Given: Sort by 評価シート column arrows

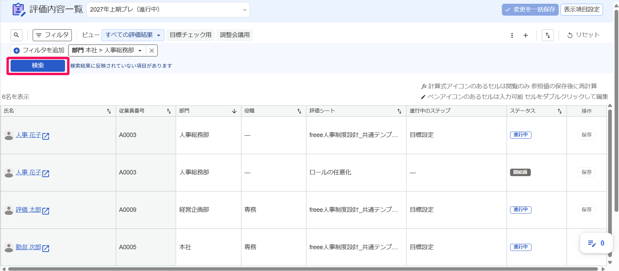Looking at the screenshot, I should click(x=399, y=111).
